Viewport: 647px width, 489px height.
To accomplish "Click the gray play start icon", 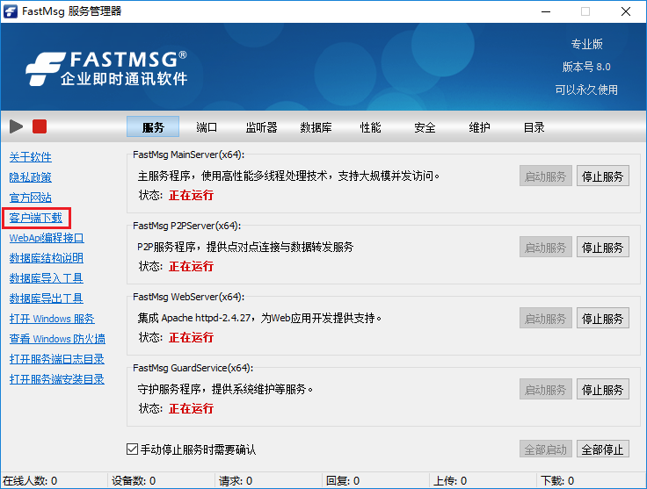I will click(x=16, y=126).
